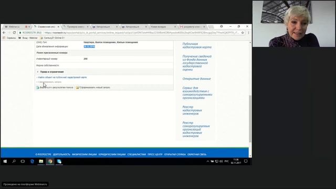
Task: Open the Windows notification center
Action: pyautogui.click(x=246, y=161)
